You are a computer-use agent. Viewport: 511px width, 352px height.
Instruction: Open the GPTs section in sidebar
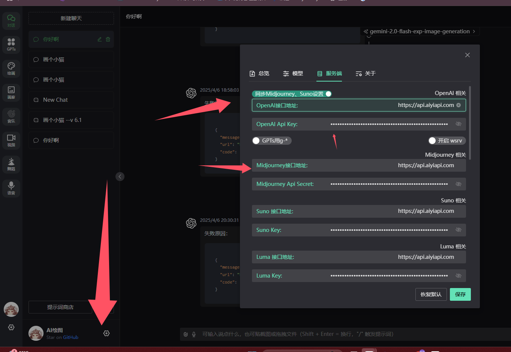11,45
